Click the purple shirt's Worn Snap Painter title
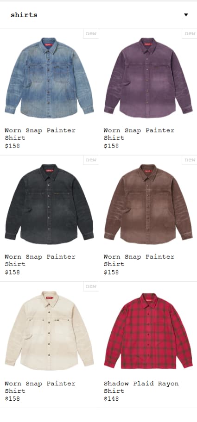Screen dimensions: 197x422 (x=139, y=134)
